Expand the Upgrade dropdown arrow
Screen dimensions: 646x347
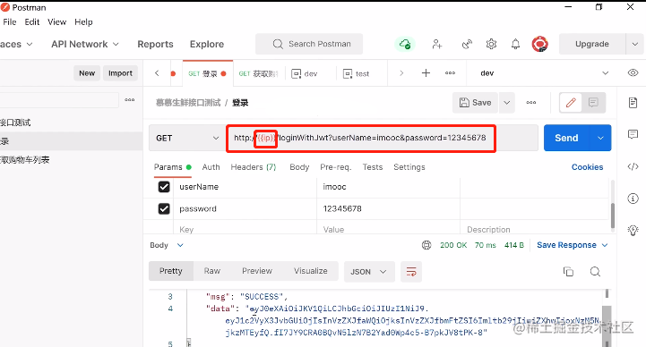(x=634, y=44)
